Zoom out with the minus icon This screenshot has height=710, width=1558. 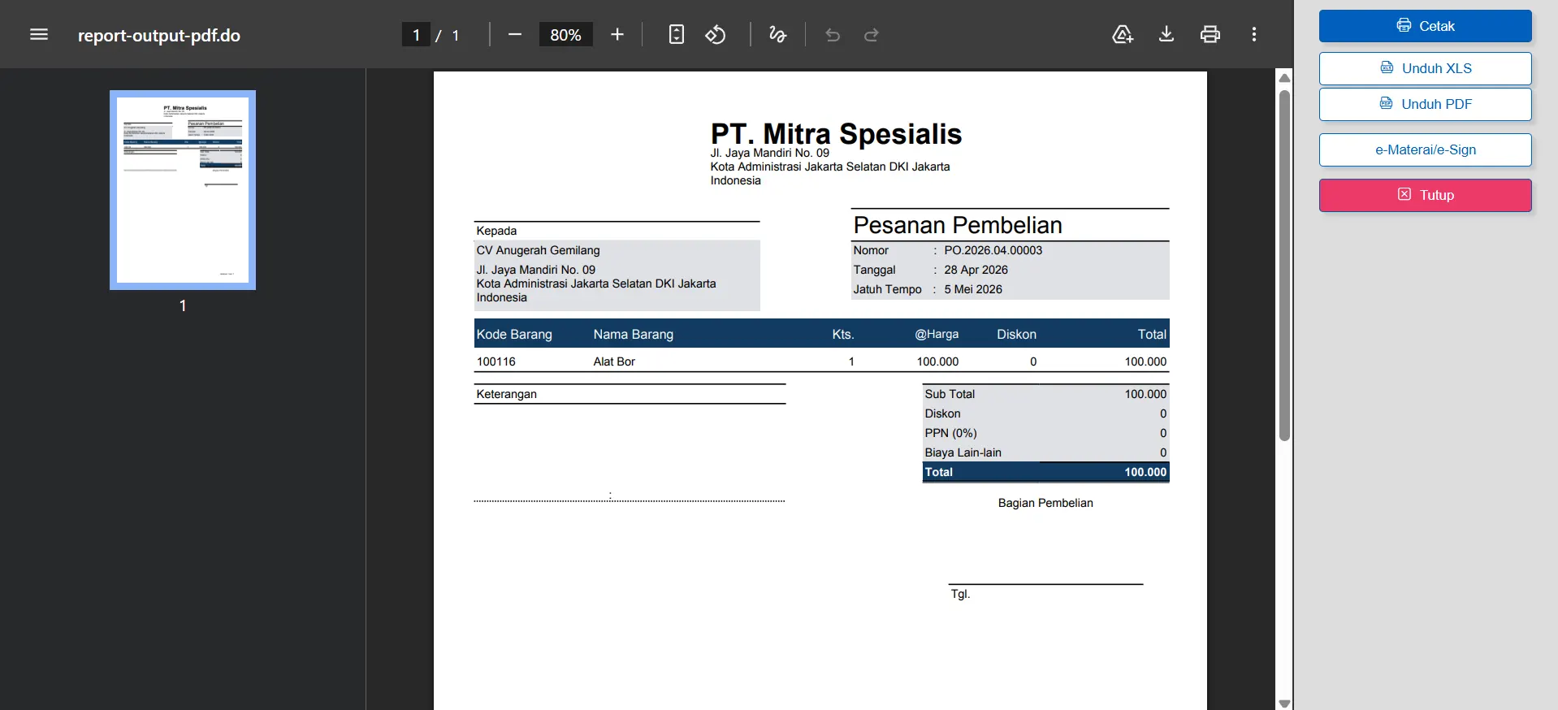(514, 34)
